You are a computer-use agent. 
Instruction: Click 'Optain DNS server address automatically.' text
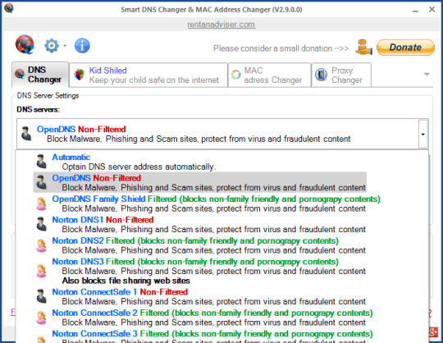pyautogui.click(x=139, y=167)
